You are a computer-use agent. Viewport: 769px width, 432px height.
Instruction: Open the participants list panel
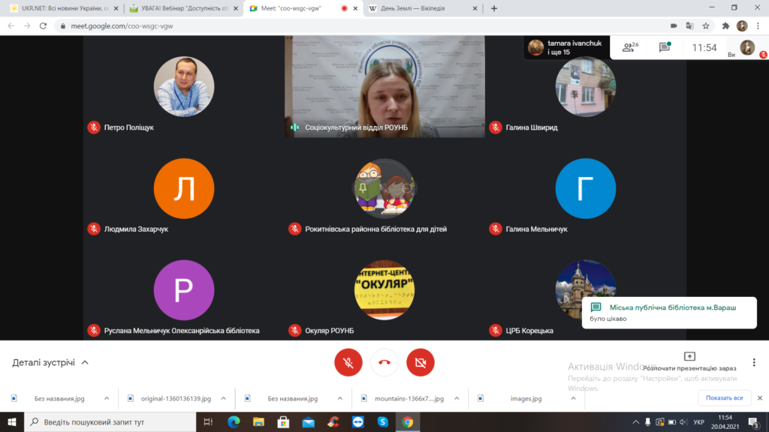630,47
